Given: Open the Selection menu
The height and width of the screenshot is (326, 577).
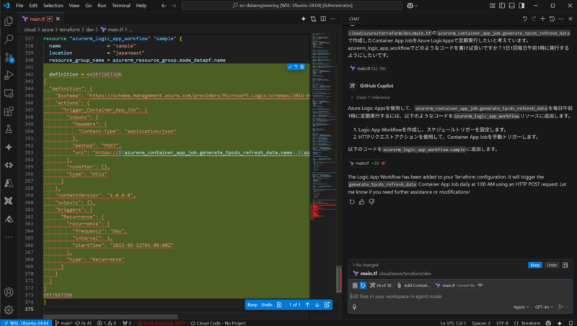Looking at the screenshot, I should [x=53, y=6].
